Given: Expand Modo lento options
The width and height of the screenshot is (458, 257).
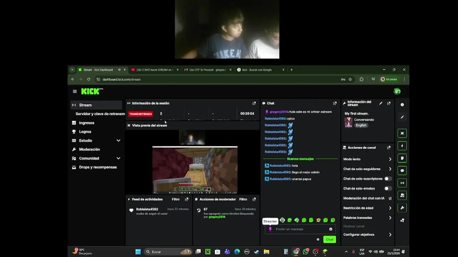Looking at the screenshot, I should tap(390, 159).
